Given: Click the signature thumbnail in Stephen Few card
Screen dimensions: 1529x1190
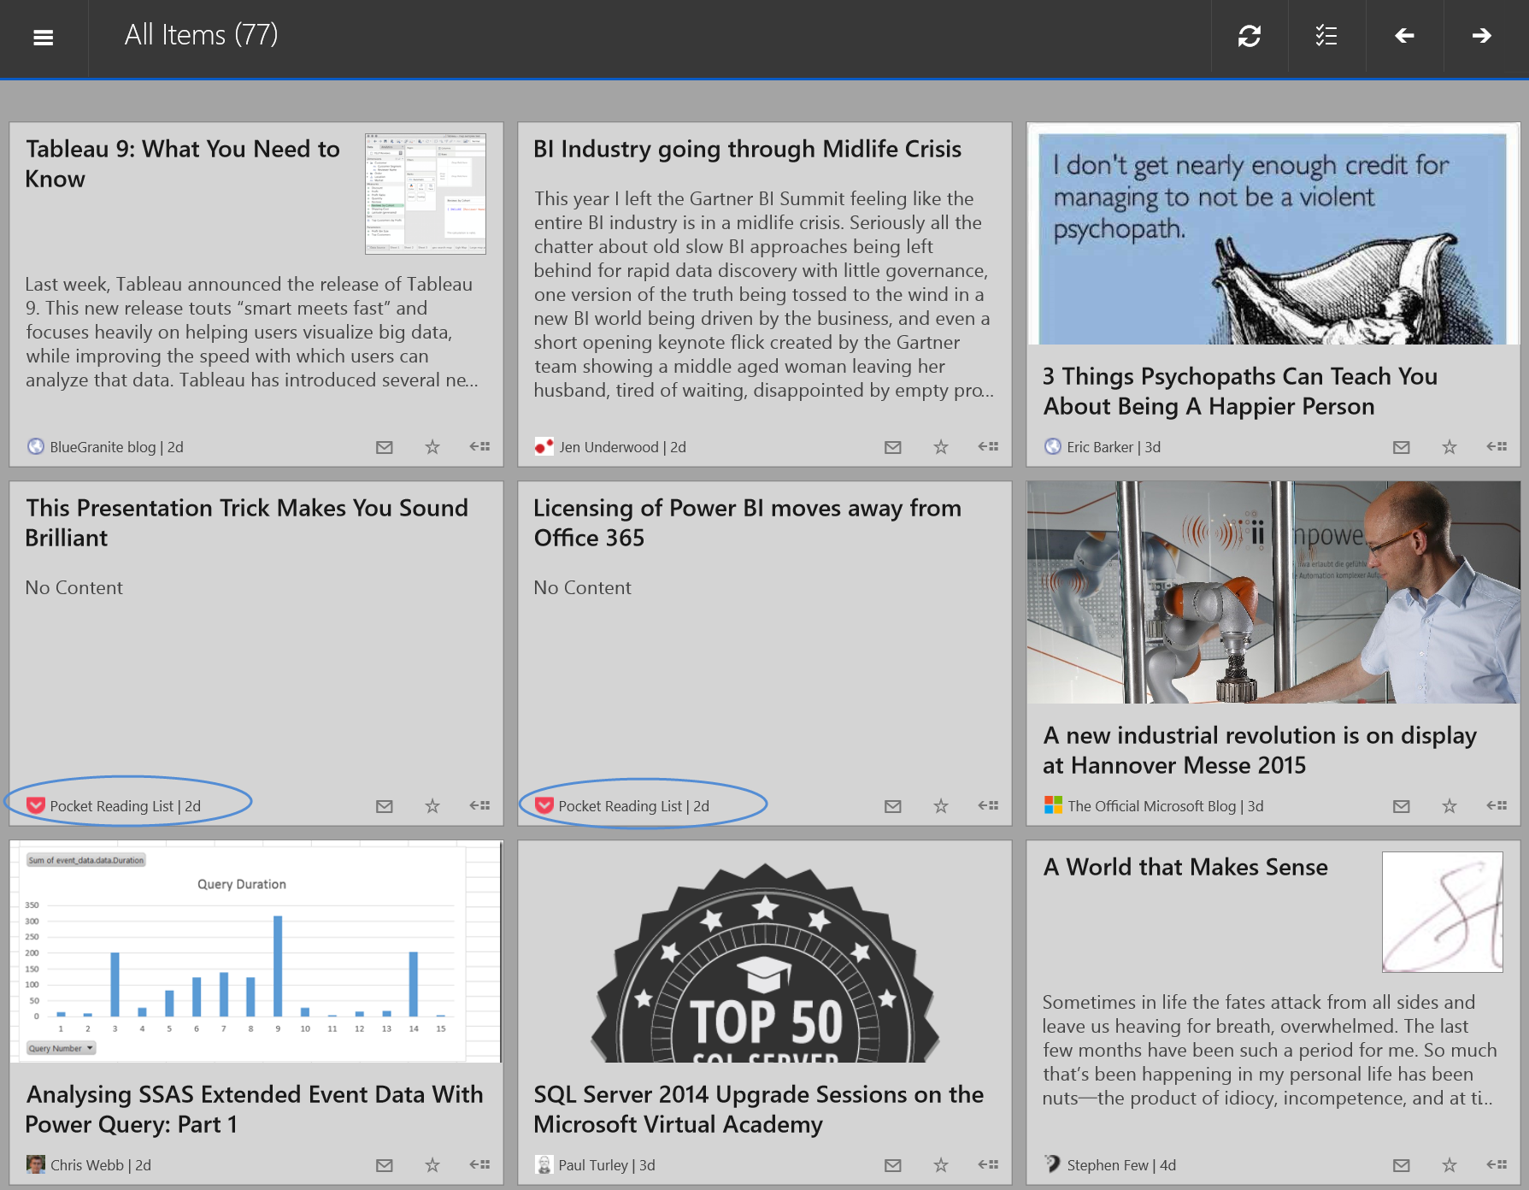Looking at the screenshot, I should coord(1443,911).
